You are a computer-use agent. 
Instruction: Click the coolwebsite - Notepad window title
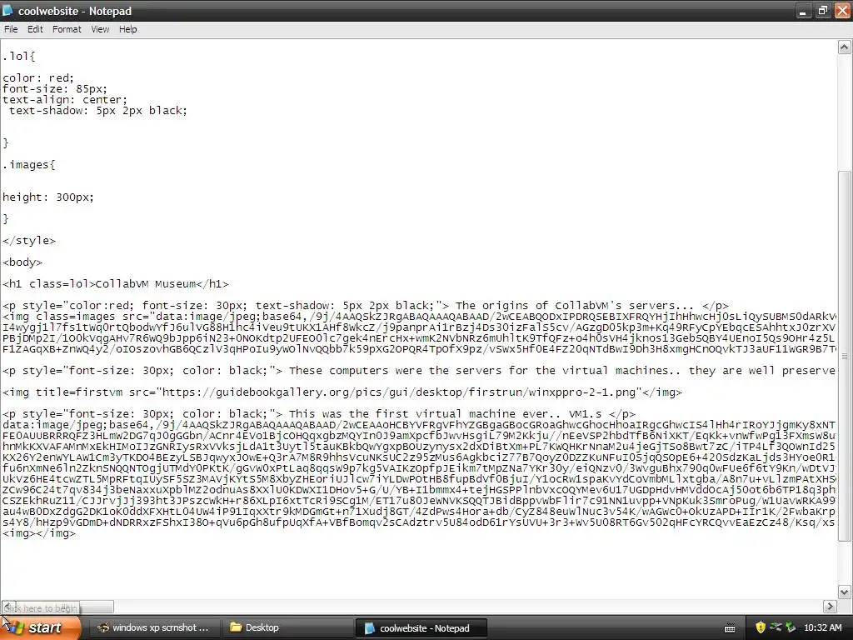pyautogui.click(x=74, y=11)
